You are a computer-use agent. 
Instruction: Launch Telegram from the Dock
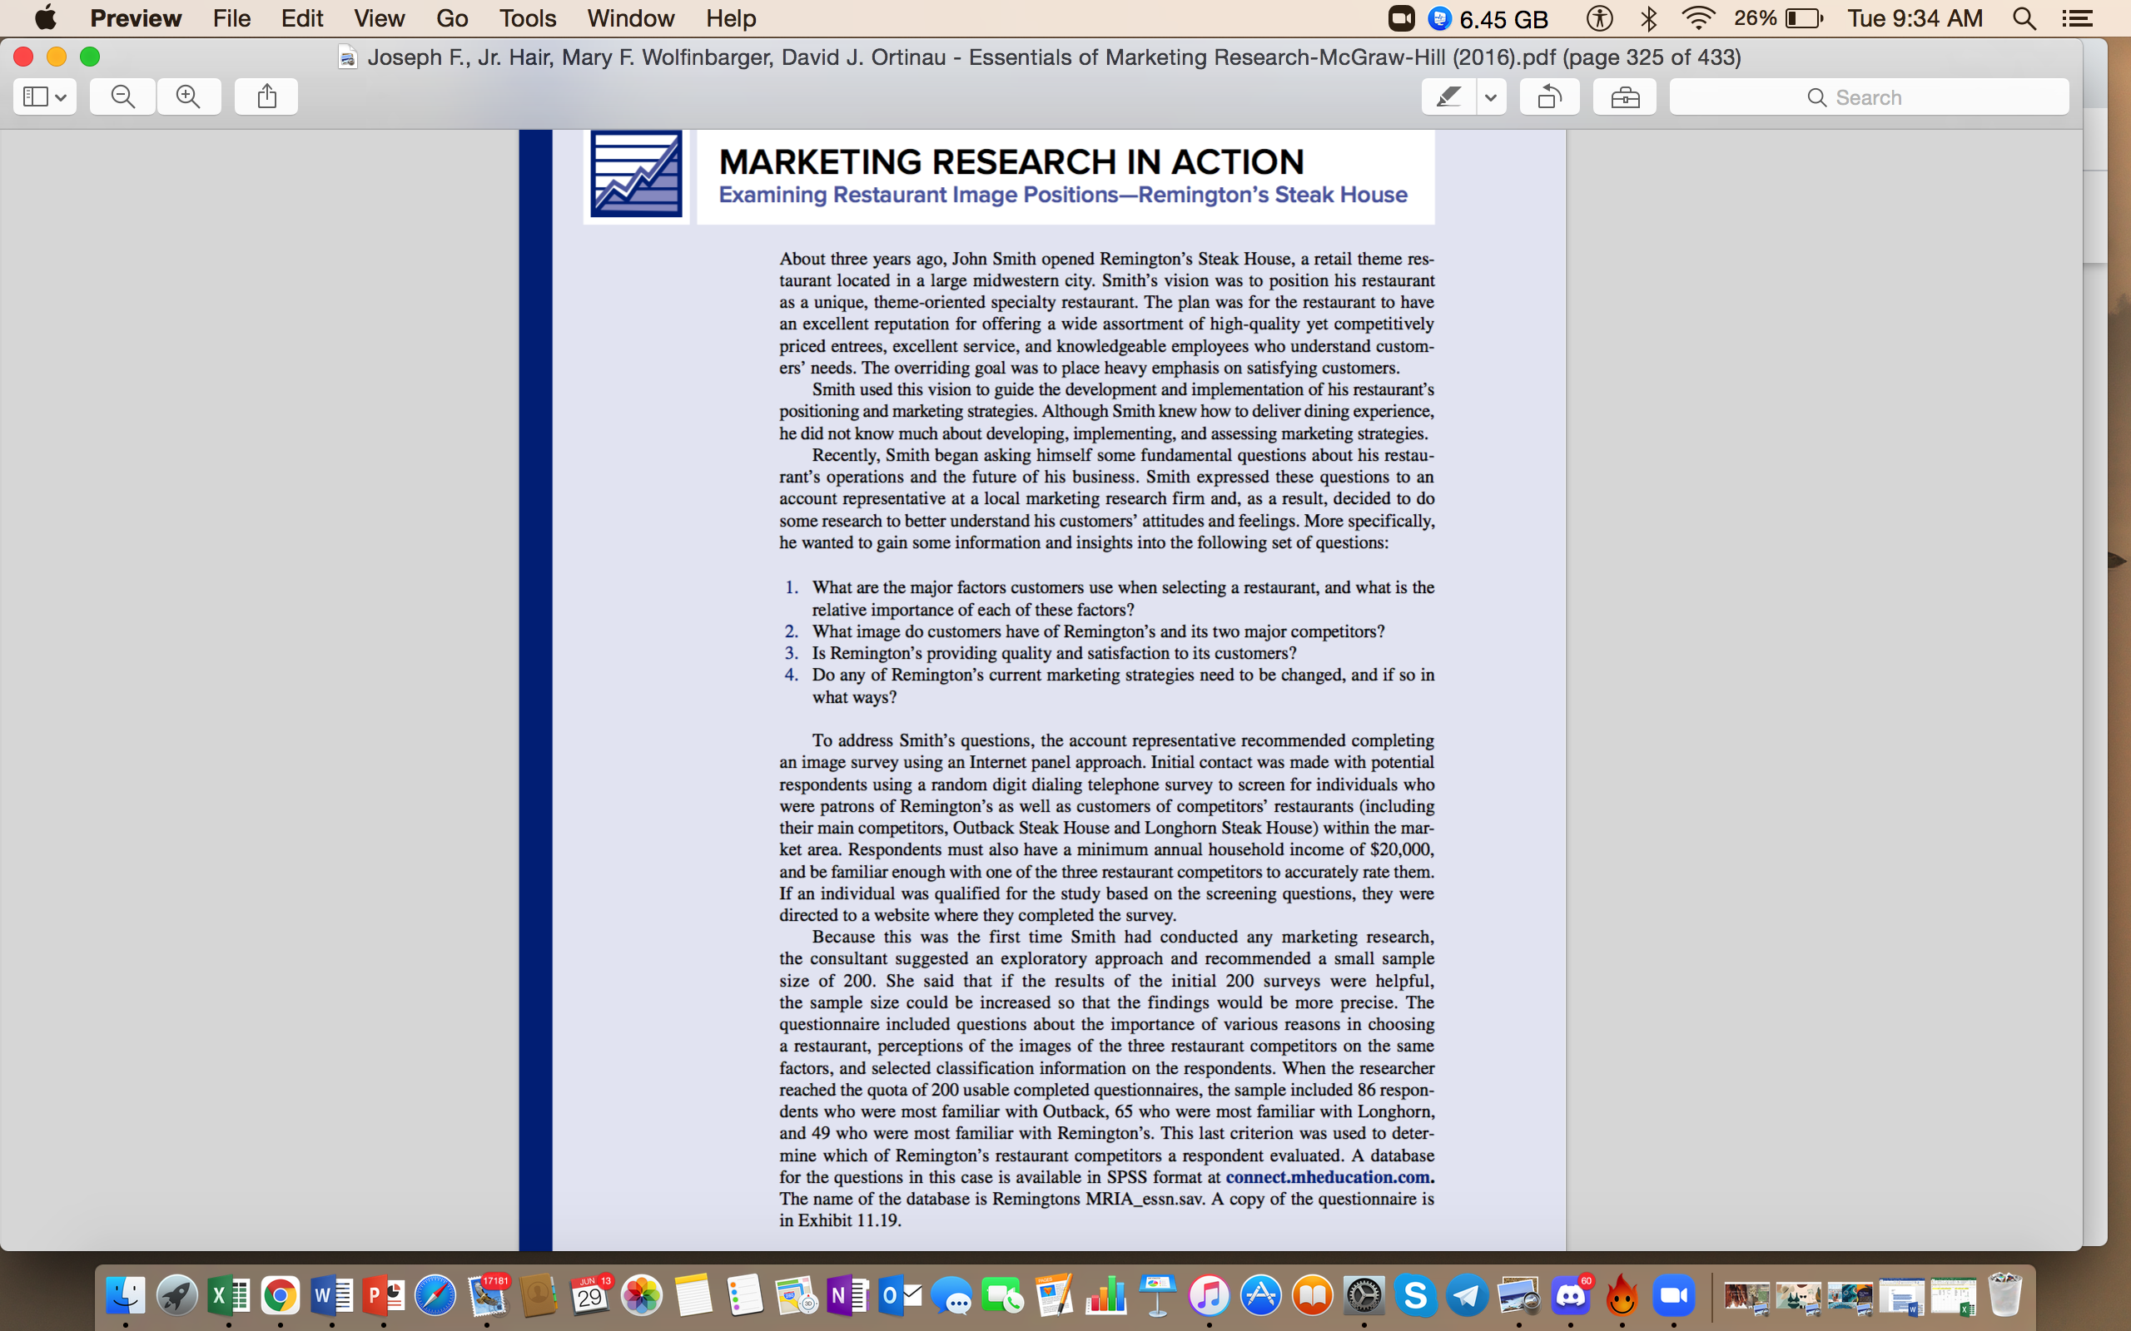(1466, 1296)
